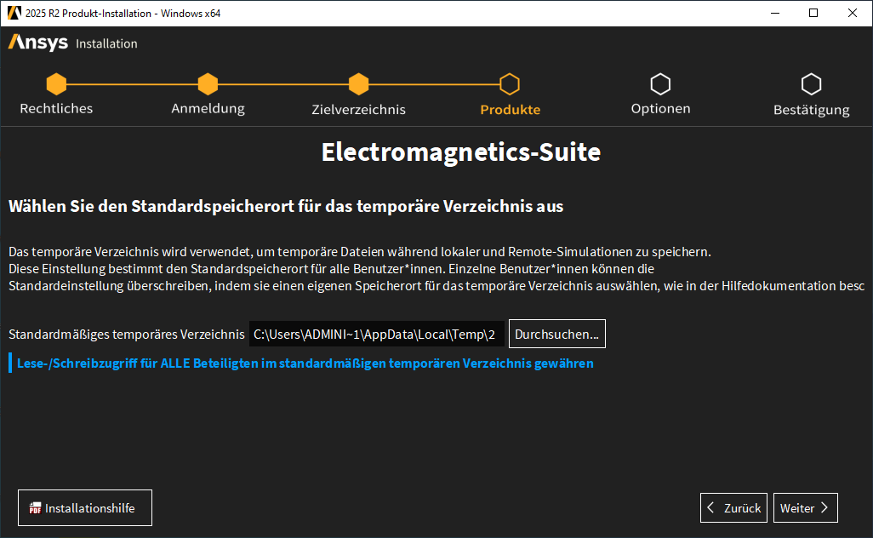Click the temporary directory path field
The image size is (873, 538).
(x=377, y=335)
